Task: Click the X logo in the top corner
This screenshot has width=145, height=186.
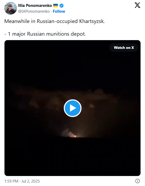Action: point(137,5)
